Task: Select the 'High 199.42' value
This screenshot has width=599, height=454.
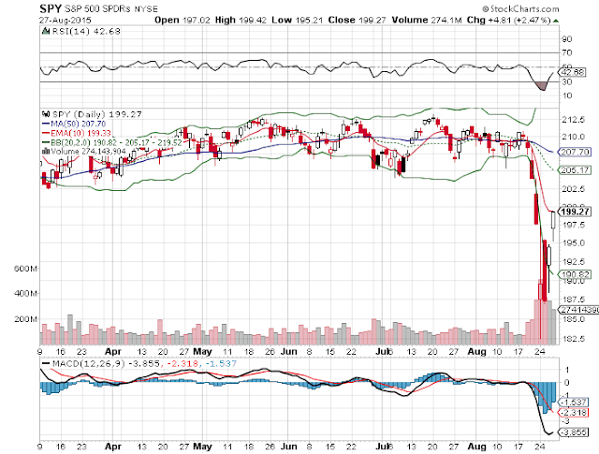Action: pos(241,20)
